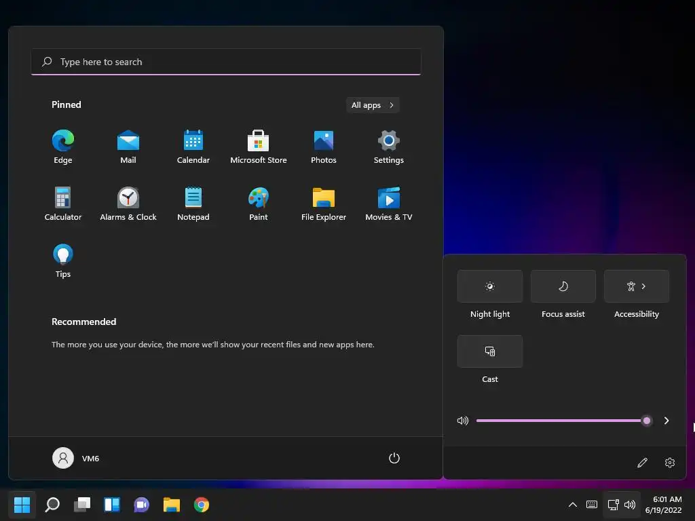
Task: Show hidden system tray icons
Action: [573, 504]
